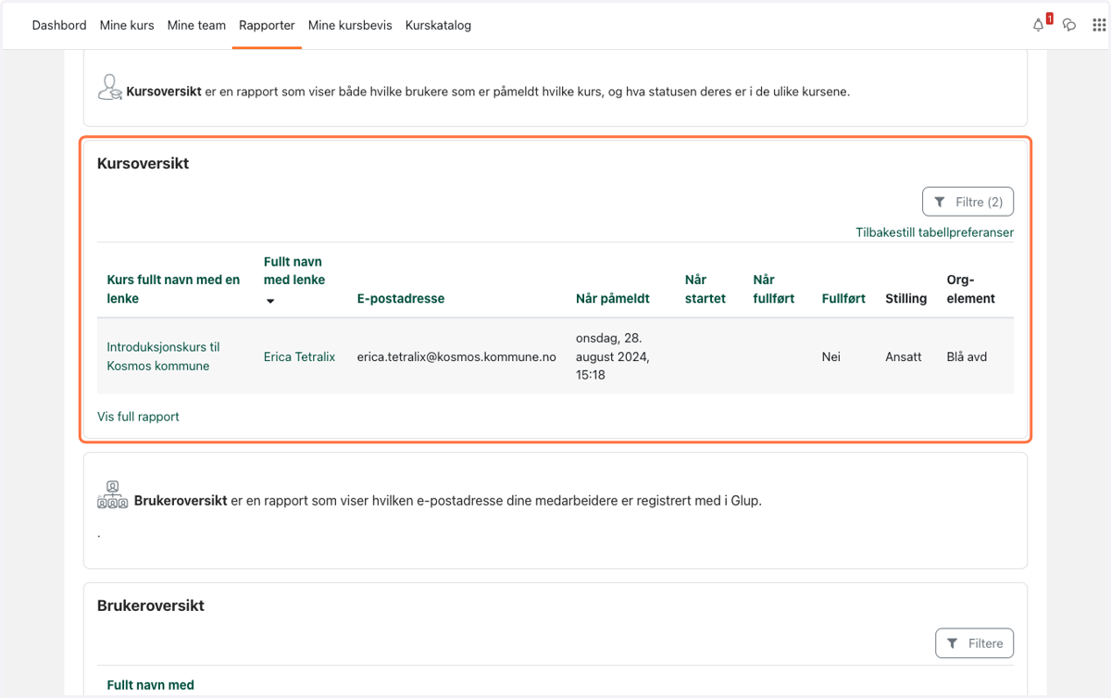Open the Filtere button in Brukeroversikt
The width and height of the screenshot is (1111, 698).
tap(975, 643)
